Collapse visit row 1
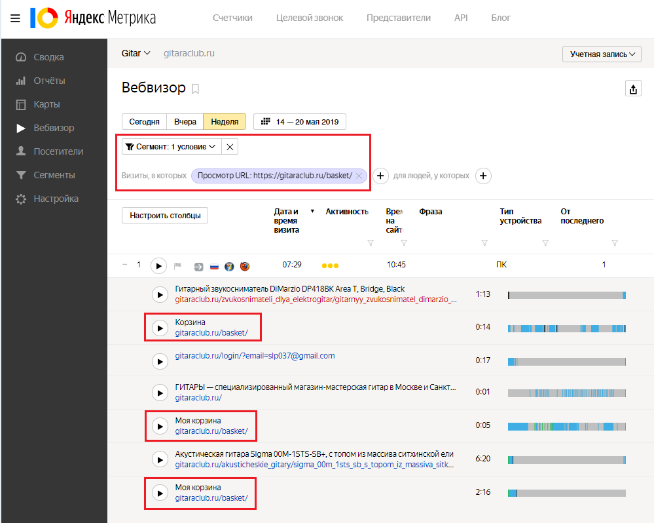This screenshot has width=654, height=523. (124, 265)
